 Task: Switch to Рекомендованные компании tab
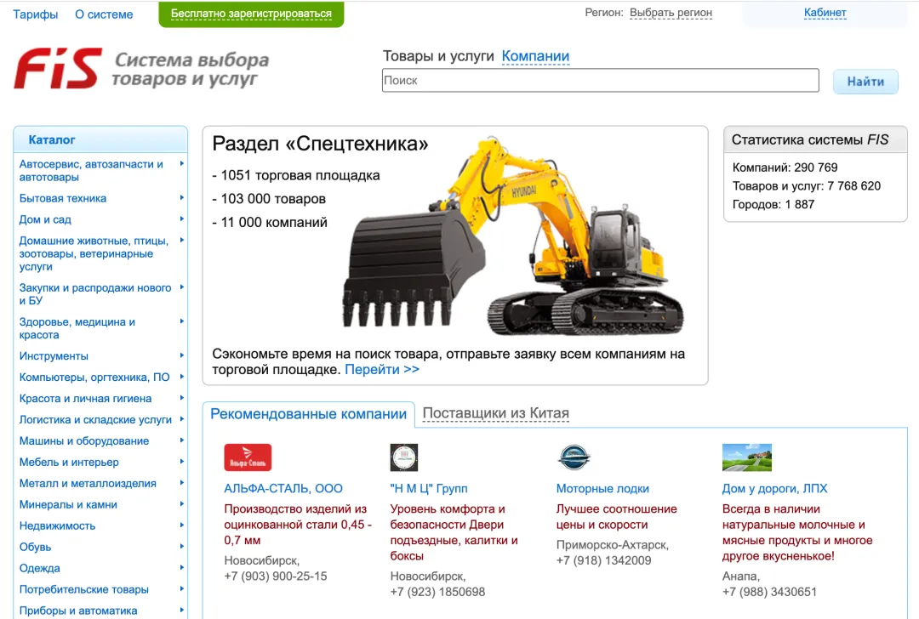tap(308, 414)
